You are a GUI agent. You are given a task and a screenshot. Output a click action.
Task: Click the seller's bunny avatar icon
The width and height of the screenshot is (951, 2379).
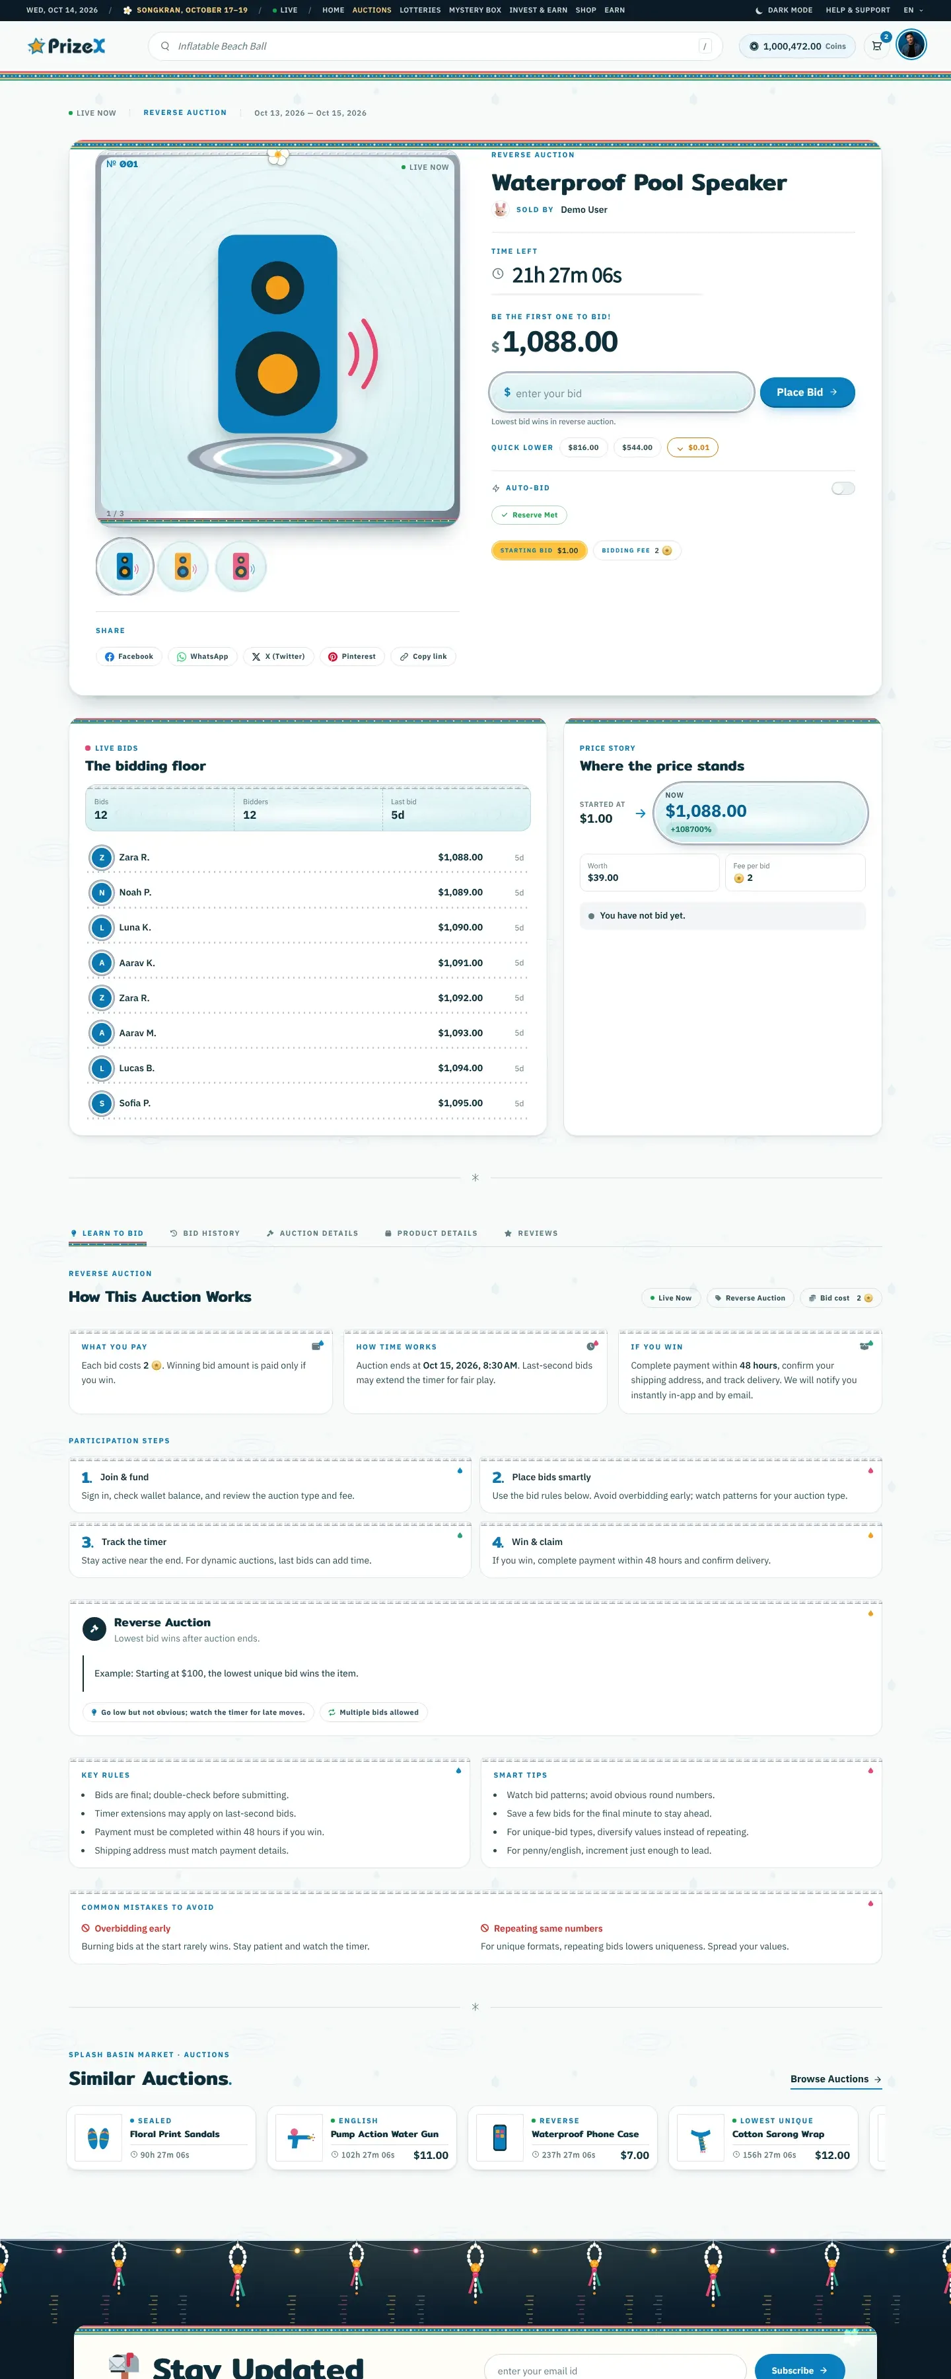pyautogui.click(x=499, y=209)
